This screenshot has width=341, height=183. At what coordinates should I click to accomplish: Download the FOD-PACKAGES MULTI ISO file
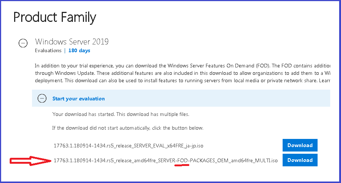point(300,160)
